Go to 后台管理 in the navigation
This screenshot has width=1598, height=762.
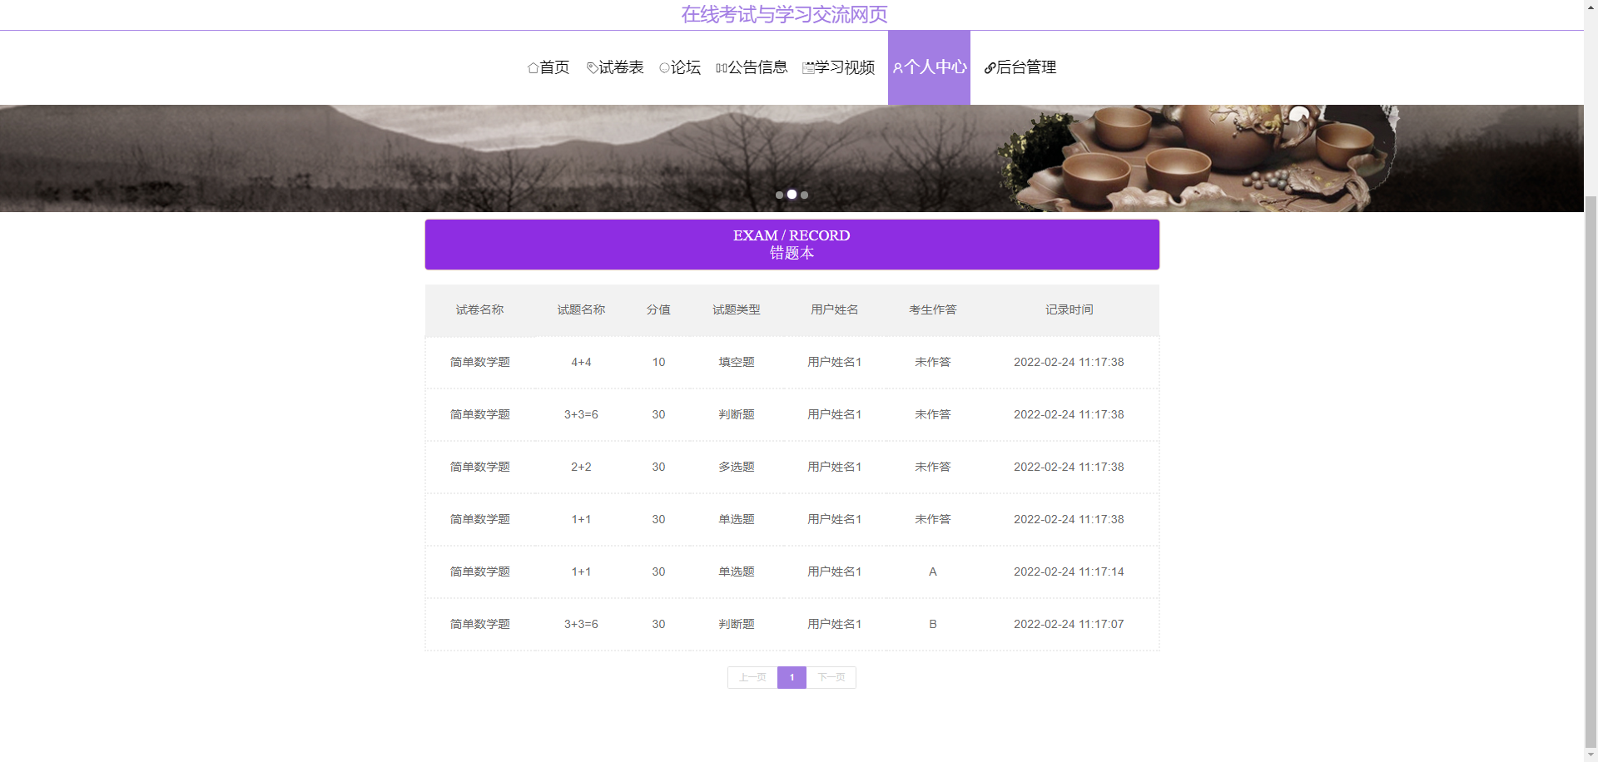point(1020,67)
